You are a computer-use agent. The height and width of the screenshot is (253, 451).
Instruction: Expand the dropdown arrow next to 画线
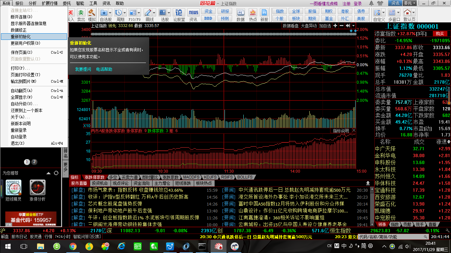tap(155, 13)
